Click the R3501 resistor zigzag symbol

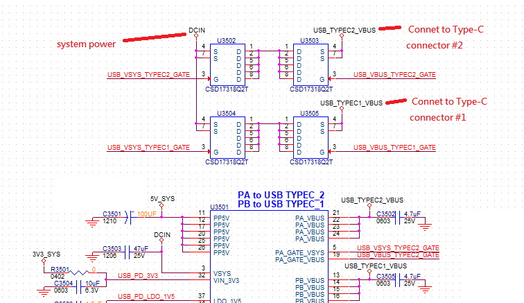[79, 273]
